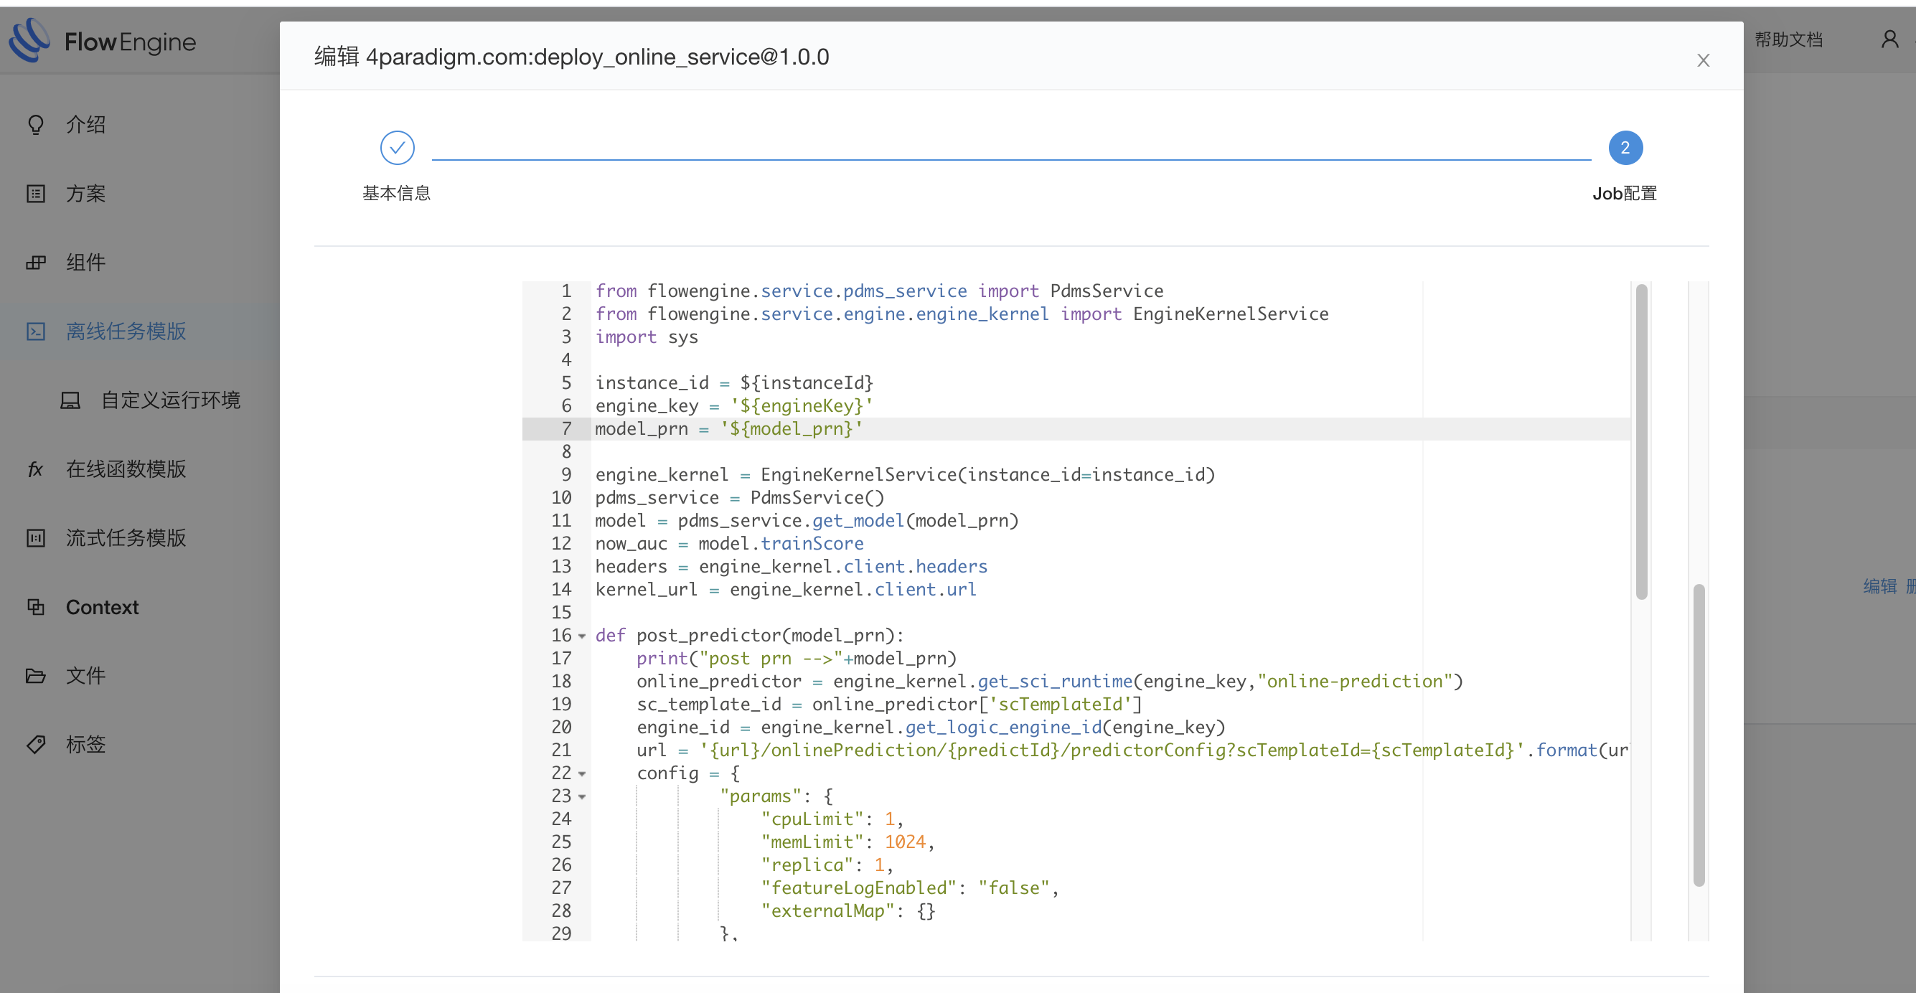Collapse code fold at line 16
The height and width of the screenshot is (993, 1916).
[x=582, y=636]
